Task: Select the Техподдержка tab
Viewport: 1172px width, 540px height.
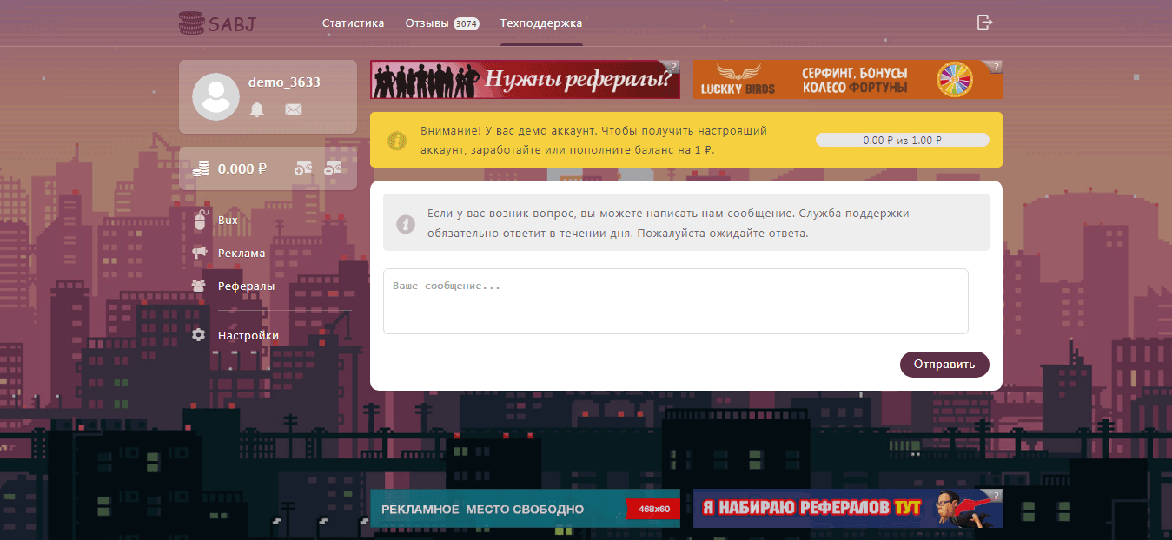Action: tap(541, 23)
